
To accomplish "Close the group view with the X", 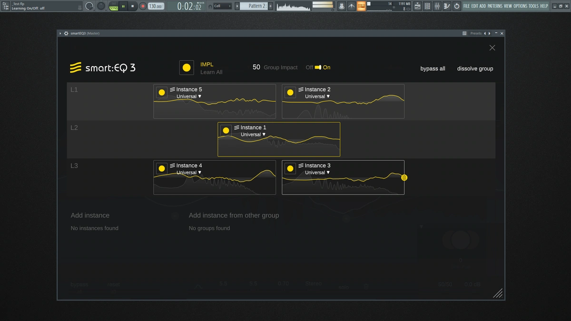I will 492,48.
